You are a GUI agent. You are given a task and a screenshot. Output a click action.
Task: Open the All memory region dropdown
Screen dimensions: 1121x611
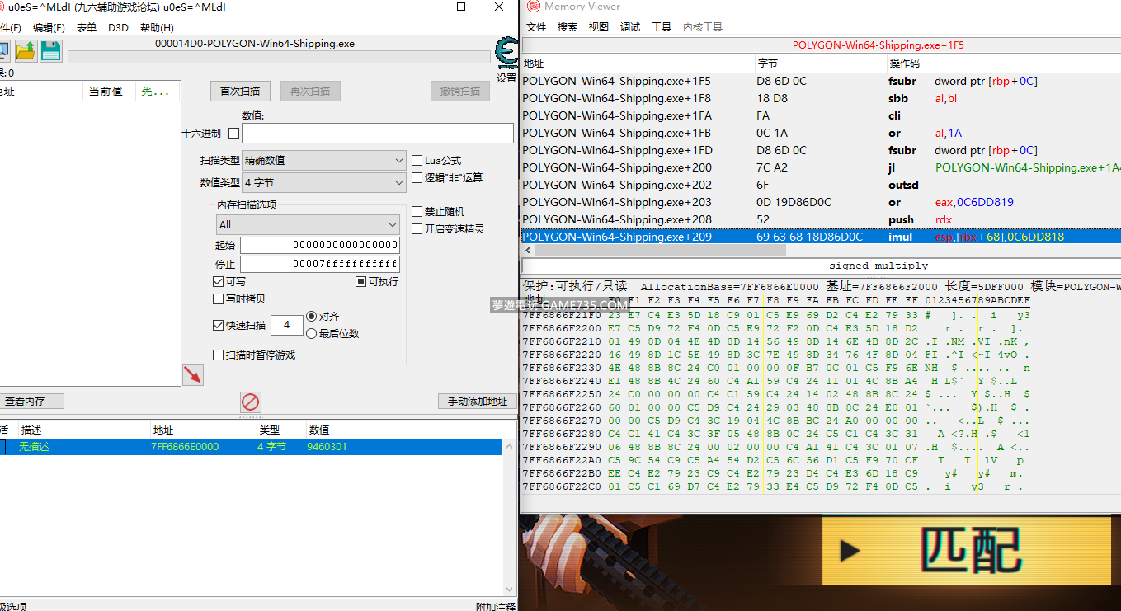click(x=308, y=224)
